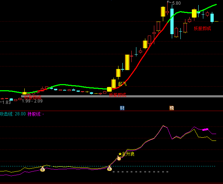
Task: Click the blue 财 marker icon
Action: 122,108
